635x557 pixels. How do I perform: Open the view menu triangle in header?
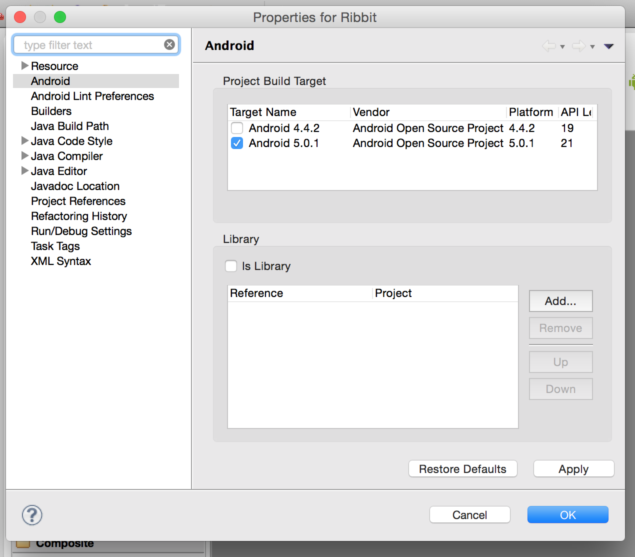click(x=608, y=46)
